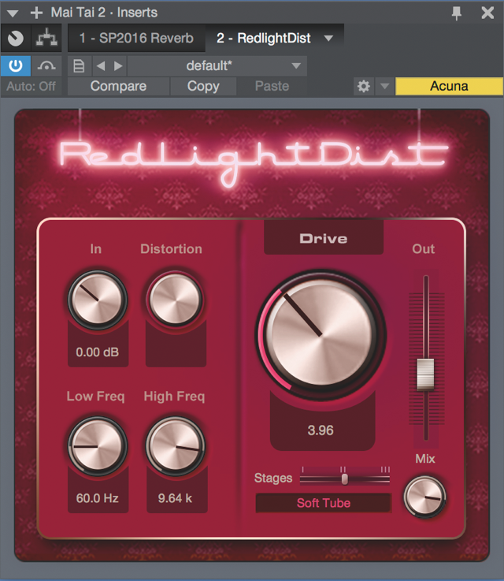Expand the arrow next to the gear
The width and height of the screenshot is (504, 581).
click(385, 87)
